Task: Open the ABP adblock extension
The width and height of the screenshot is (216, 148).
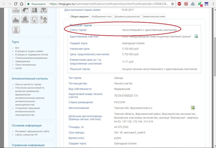Action: point(180,4)
